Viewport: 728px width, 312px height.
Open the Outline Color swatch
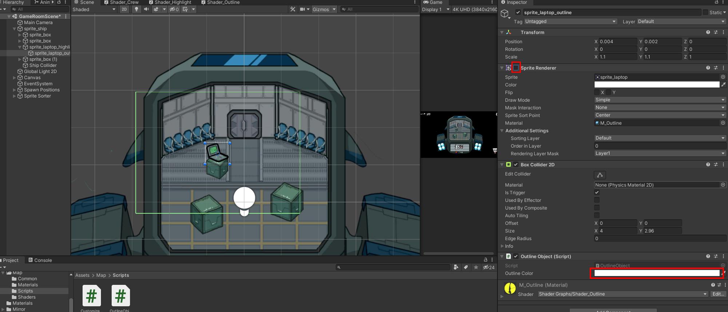(x=657, y=273)
